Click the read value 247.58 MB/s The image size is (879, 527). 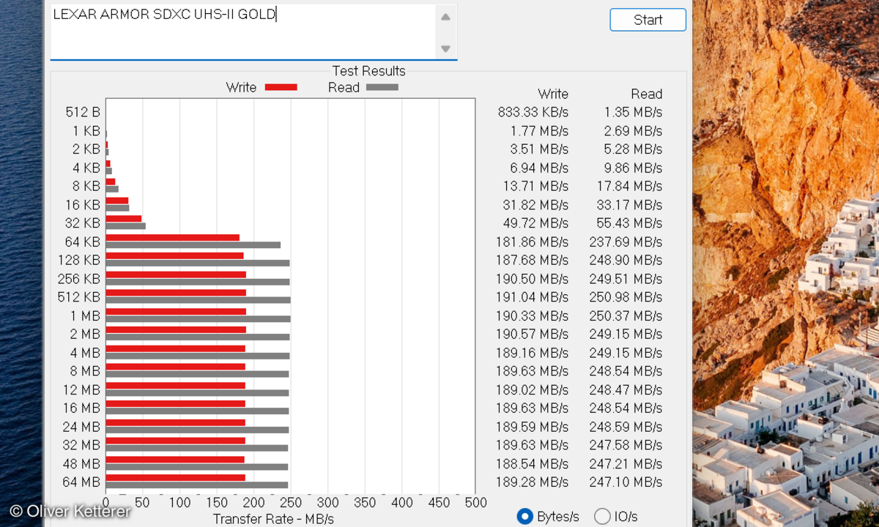[626, 445]
